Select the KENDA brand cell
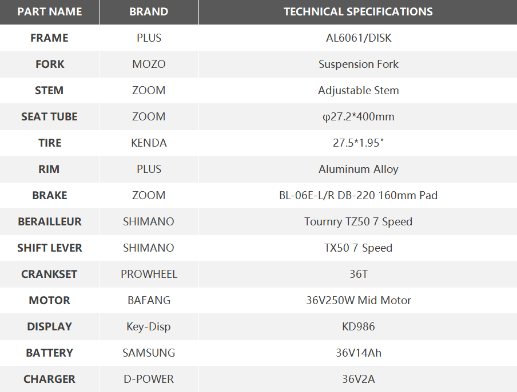Image resolution: width=517 pixels, height=392 pixels. [149, 143]
